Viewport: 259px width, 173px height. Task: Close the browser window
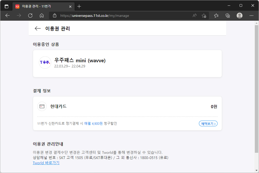tap(253, 6)
